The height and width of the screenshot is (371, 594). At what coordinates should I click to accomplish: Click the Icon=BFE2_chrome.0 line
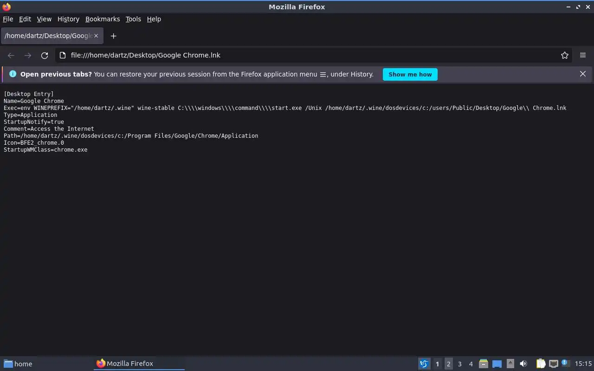pos(34,143)
